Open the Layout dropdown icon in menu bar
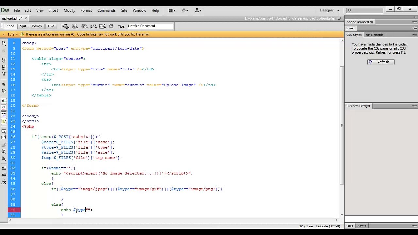This screenshot has height=235, width=418. click(x=172, y=10)
